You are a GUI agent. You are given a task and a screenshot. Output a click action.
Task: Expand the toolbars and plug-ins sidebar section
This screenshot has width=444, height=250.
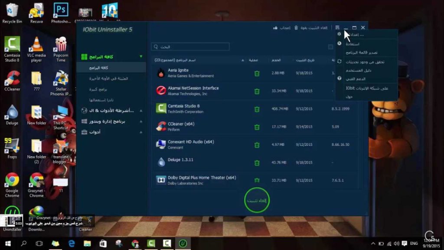point(141,111)
